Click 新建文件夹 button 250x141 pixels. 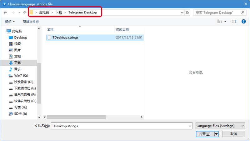pyautogui.click(x=31, y=22)
